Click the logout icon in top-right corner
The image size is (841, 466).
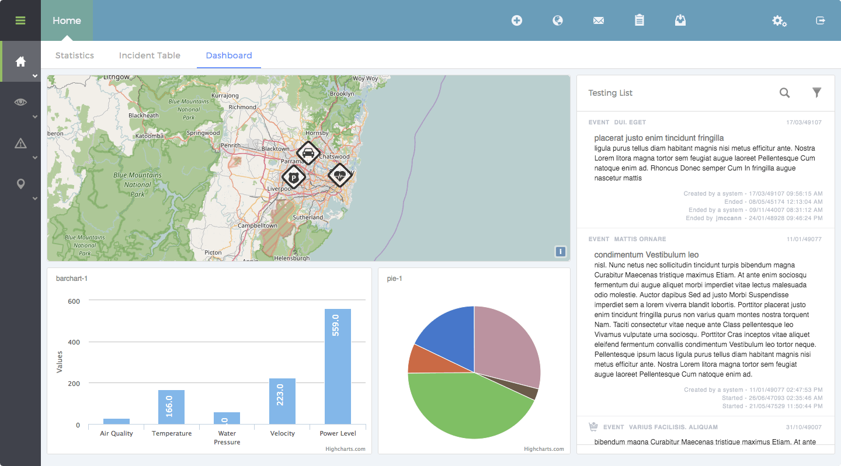(x=821, y=20)
